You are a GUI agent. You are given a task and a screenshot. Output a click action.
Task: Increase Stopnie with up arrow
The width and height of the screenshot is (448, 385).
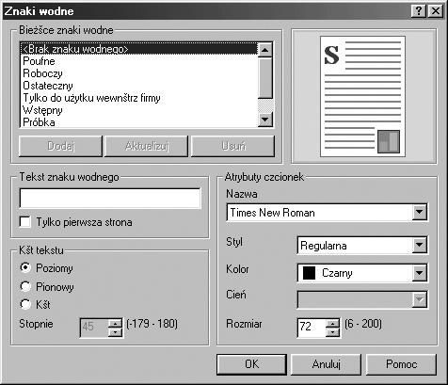point(116,323)
